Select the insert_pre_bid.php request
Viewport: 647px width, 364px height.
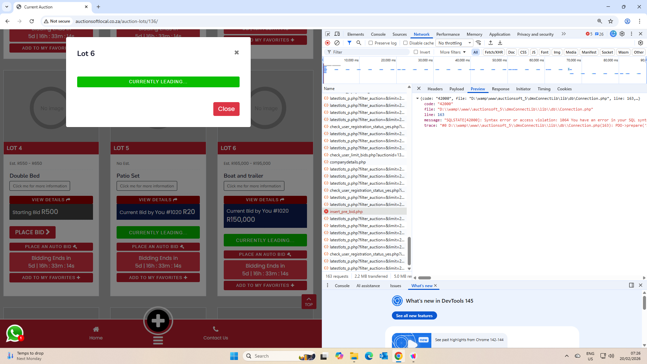346,212
